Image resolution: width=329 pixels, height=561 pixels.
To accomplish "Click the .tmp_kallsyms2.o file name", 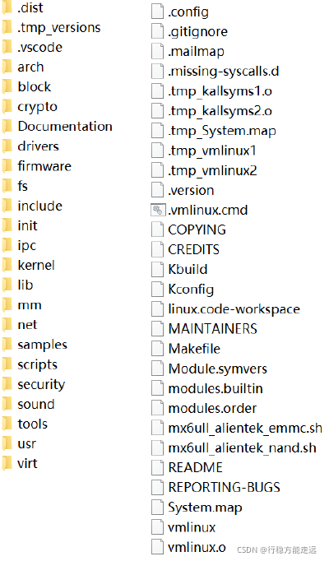I will tap(220, 111).
